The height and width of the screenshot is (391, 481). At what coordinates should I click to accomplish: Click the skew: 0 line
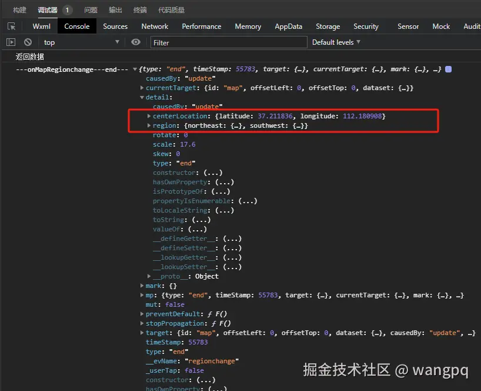(166, 154)
